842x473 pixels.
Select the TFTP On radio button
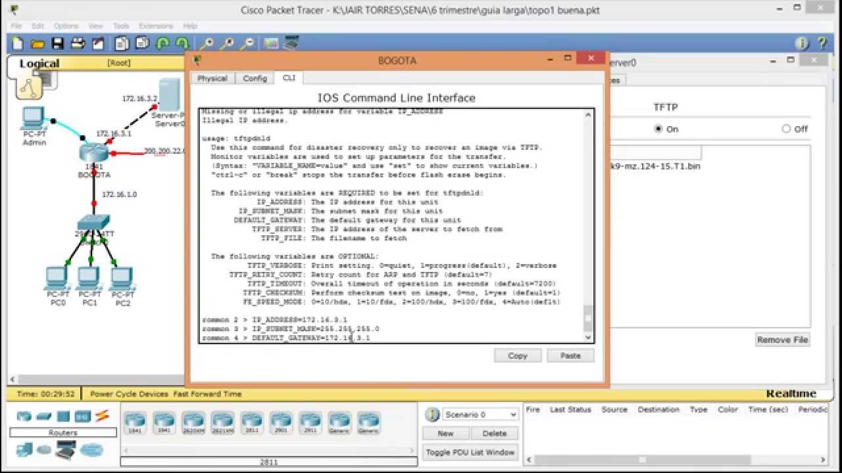coord(658,129)
